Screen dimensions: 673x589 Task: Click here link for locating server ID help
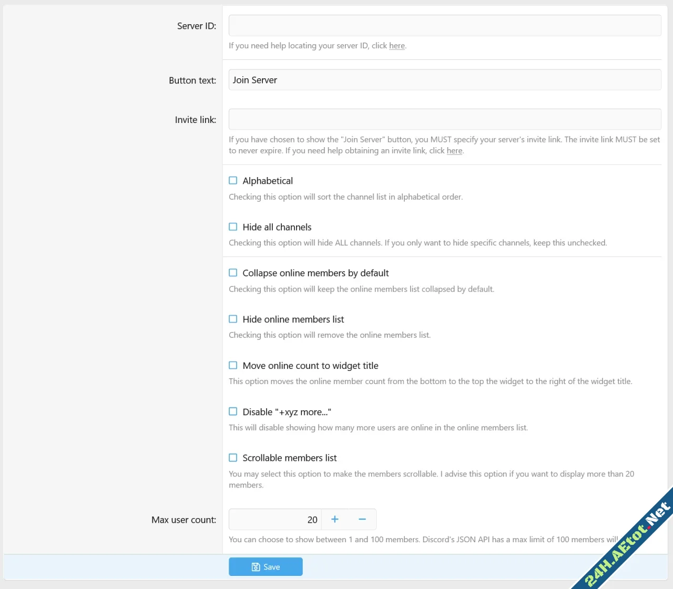[x=397, y=46]
